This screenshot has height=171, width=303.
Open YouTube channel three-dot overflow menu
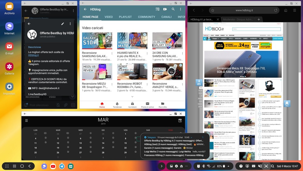[x=181, y=9]
